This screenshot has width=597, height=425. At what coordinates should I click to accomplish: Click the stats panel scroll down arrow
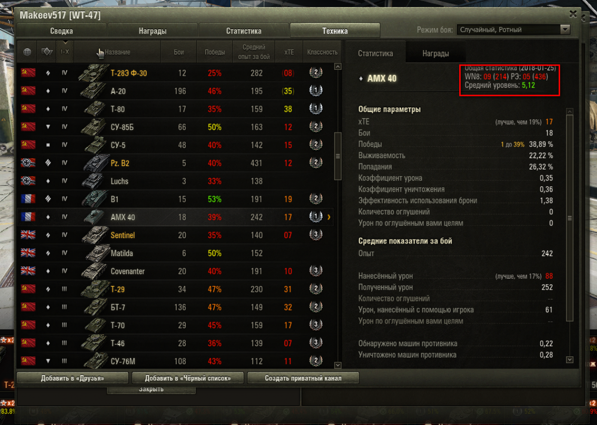pyautogui.click(x=570, y=359)
